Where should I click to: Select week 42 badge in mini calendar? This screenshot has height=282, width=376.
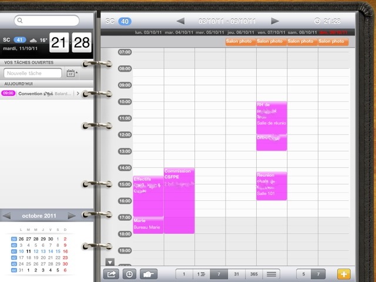coord(12,257)
